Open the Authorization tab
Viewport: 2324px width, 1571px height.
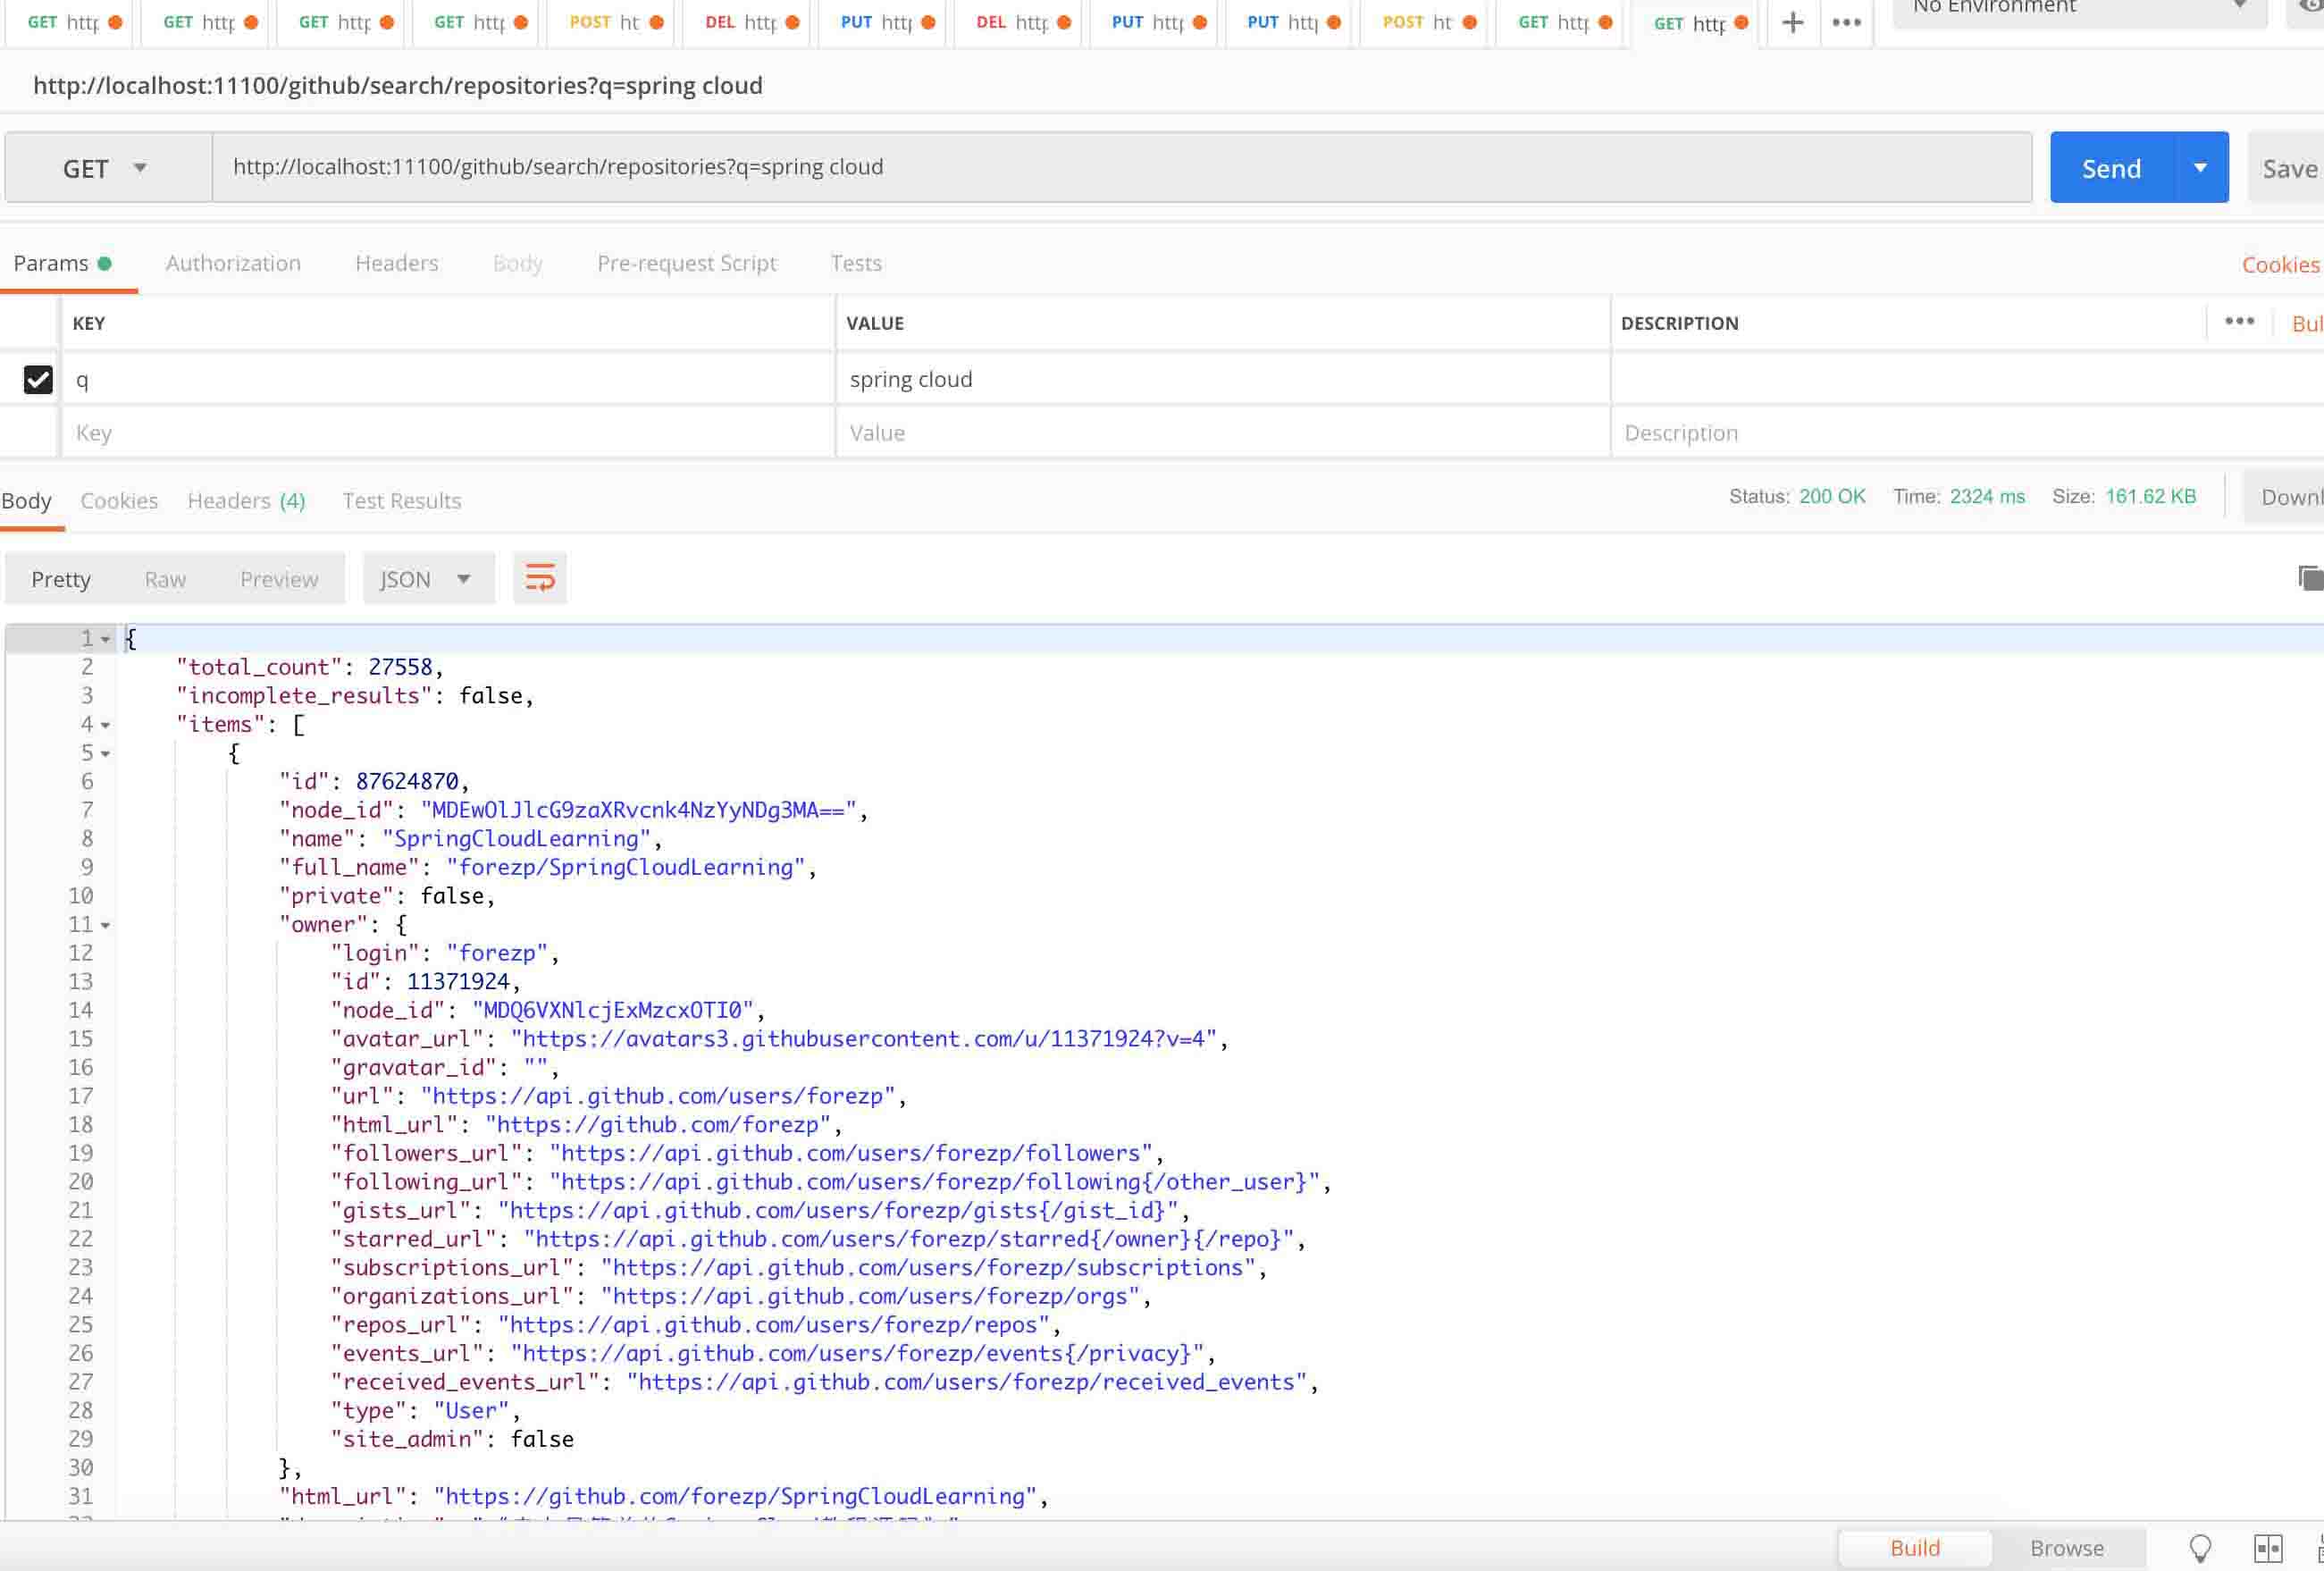click(x=233, y=263)
